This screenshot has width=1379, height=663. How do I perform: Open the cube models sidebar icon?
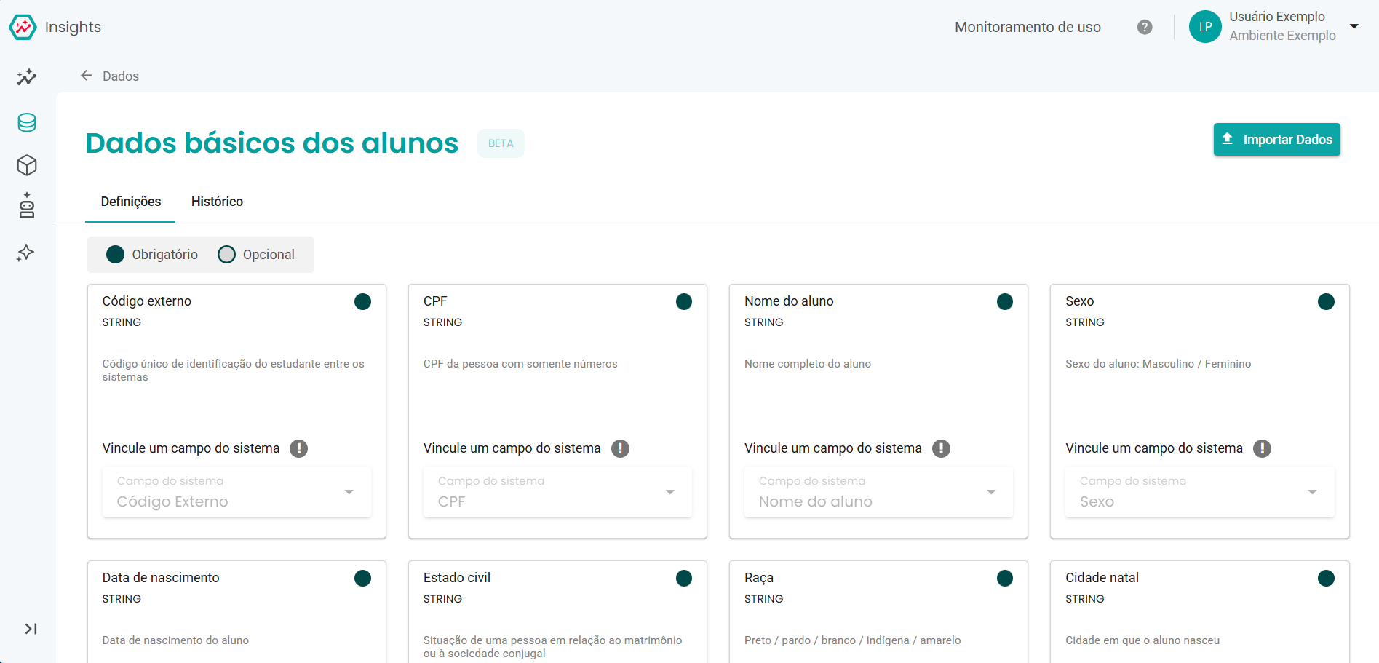(x=27, y=165)
